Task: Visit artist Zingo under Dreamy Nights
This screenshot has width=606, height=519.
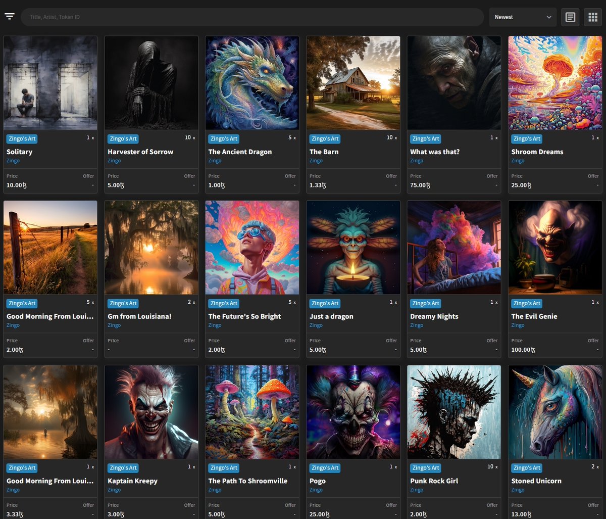Action: (x=417, y=325)
